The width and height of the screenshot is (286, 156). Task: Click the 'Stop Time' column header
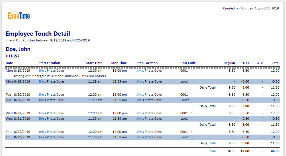point(119,63)
